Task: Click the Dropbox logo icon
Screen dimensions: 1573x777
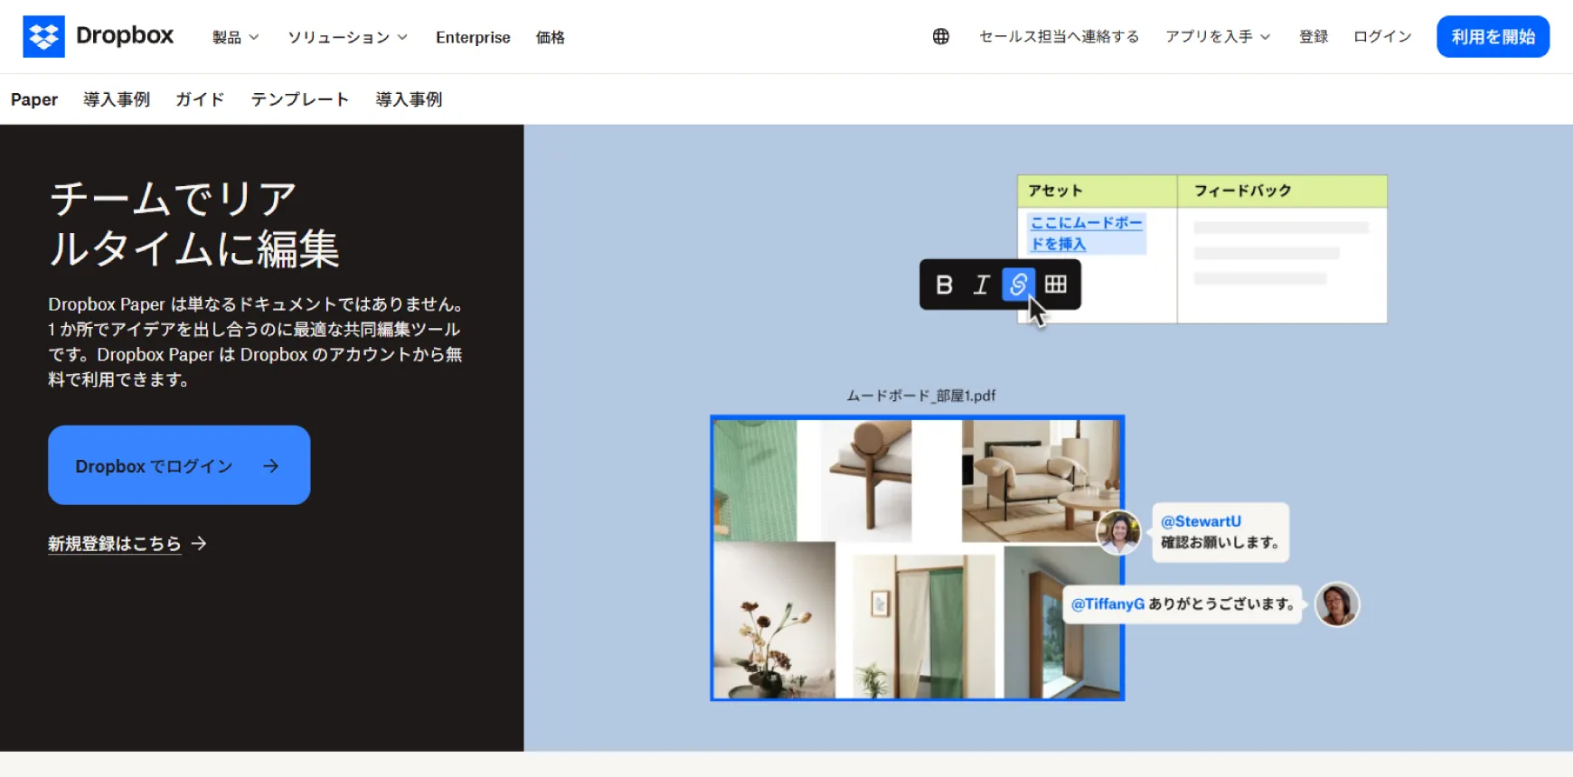Action: pos(43,36)
